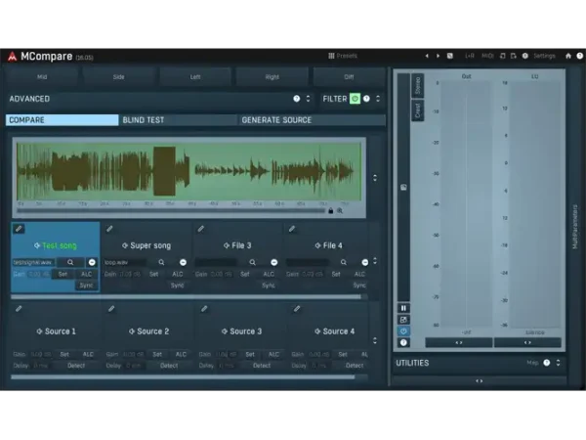Click the loop.wav filename field
The image size is (586, 440).
[125, 262]
